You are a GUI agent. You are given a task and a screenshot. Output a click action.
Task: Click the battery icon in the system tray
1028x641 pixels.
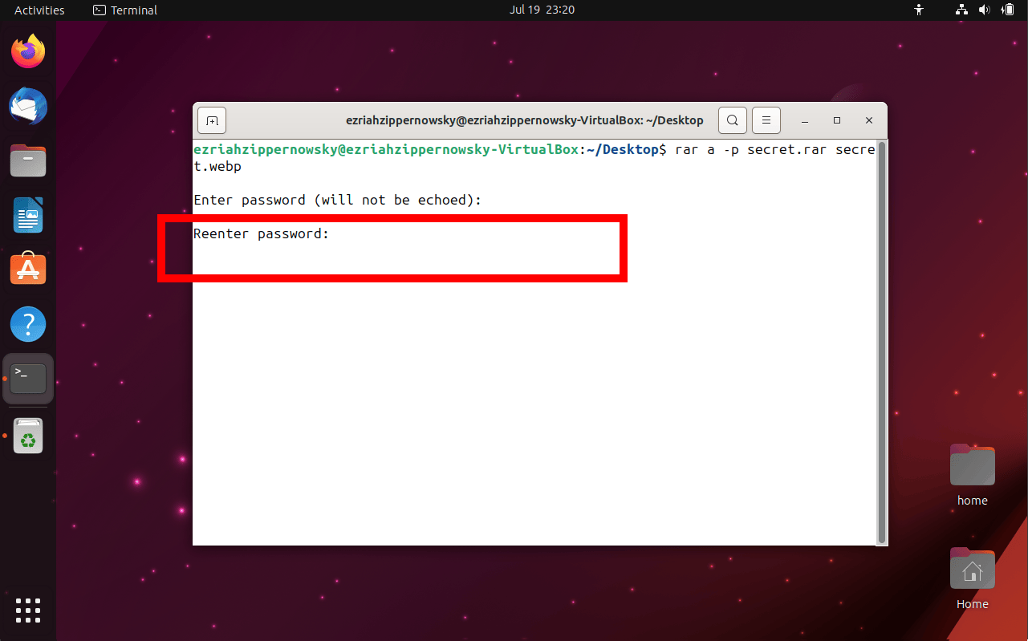[x=1007, y=10]
